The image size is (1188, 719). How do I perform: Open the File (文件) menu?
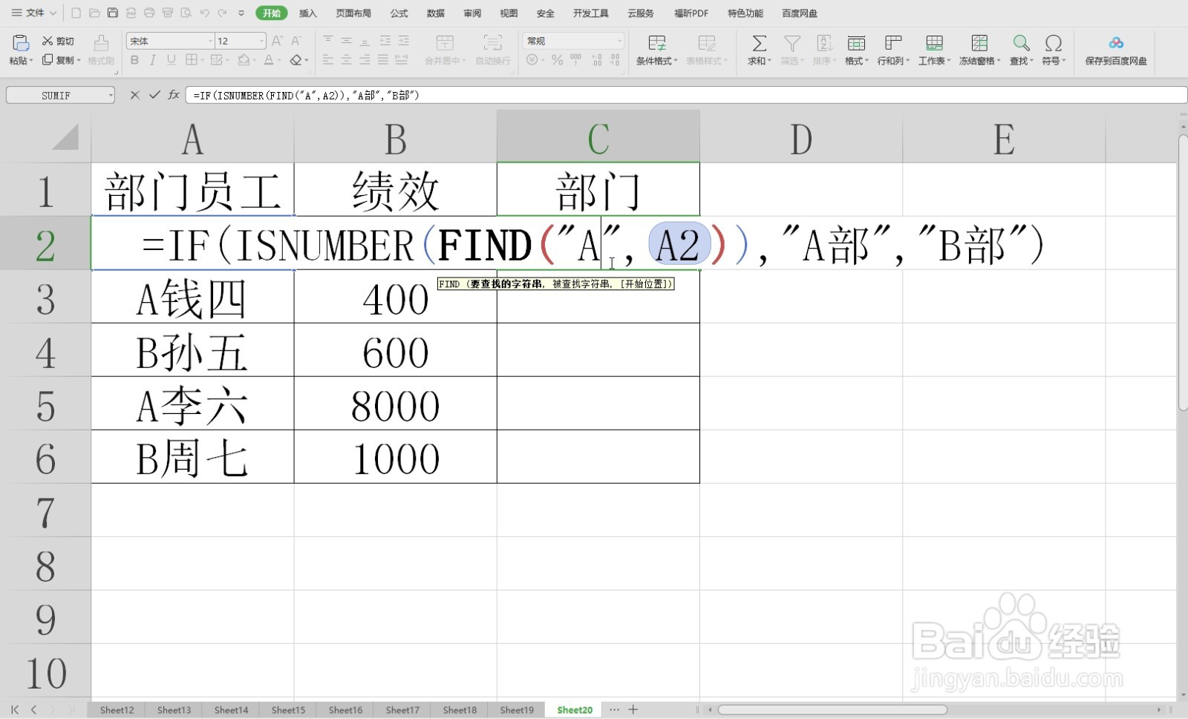click(x=34, y=13)
